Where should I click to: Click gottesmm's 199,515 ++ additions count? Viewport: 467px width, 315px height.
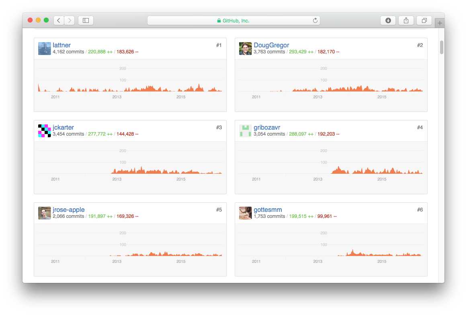coord(301,216)
